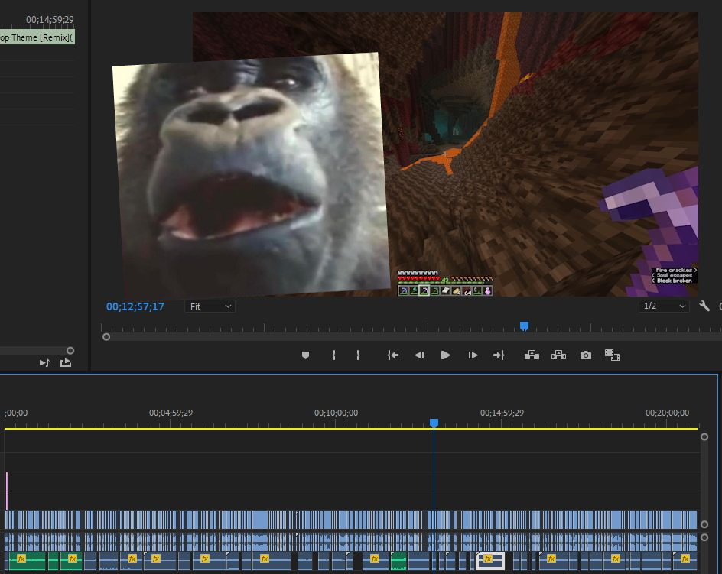Image resolution: width=722 pixels, height=574 pixels.
Task: Play the program monitor sequence
Action: pyautogui.click(x=445, y=355)
